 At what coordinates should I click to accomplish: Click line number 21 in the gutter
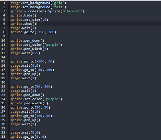3,87
